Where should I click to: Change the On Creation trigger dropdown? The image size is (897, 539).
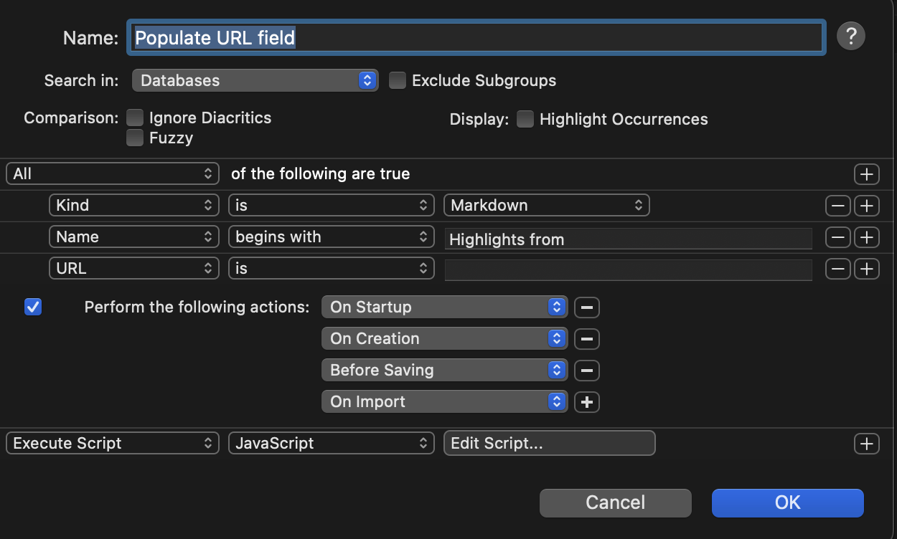tap(444, 339)
